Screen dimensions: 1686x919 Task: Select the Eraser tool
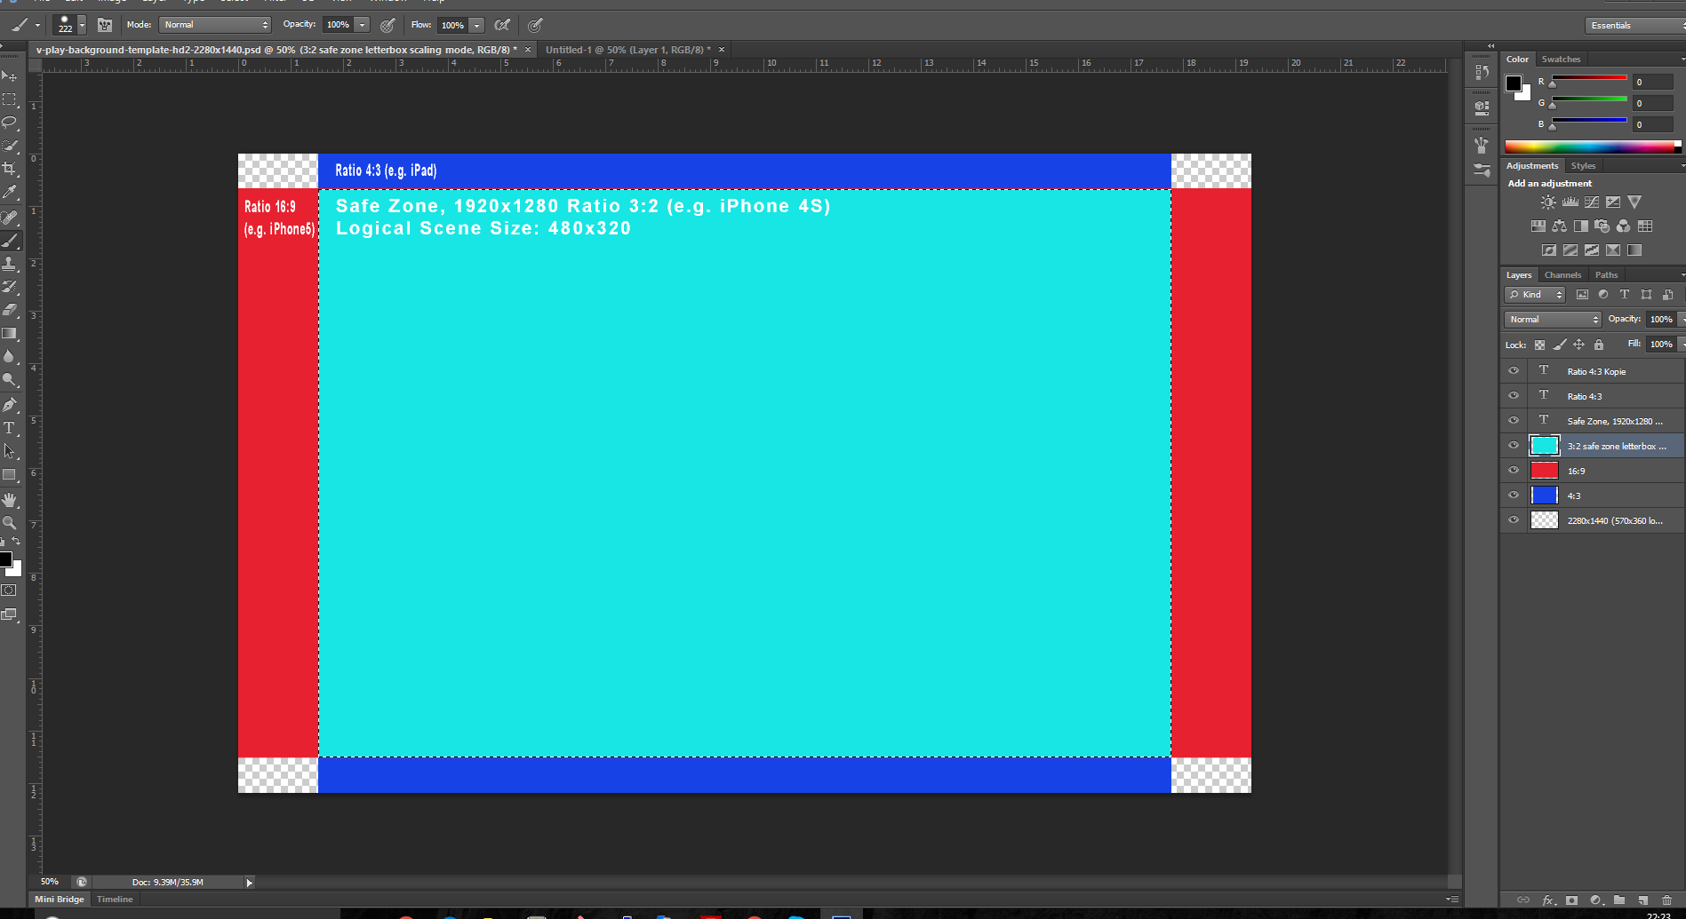(x=10, y=310)
